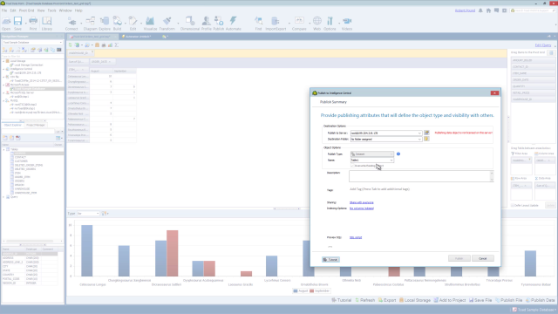Open the Visualize tool
This screenshot has width=558, height=314.
tap(150, 24)
